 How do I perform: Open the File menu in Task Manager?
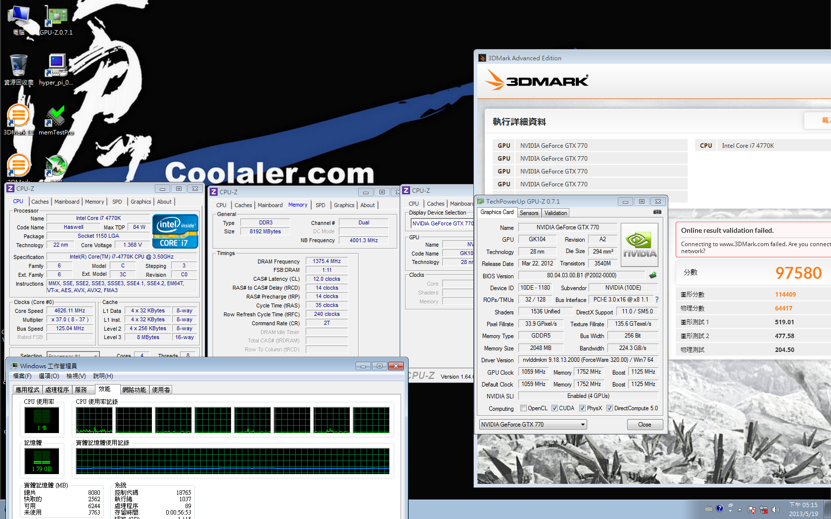(x=22, y=376)
